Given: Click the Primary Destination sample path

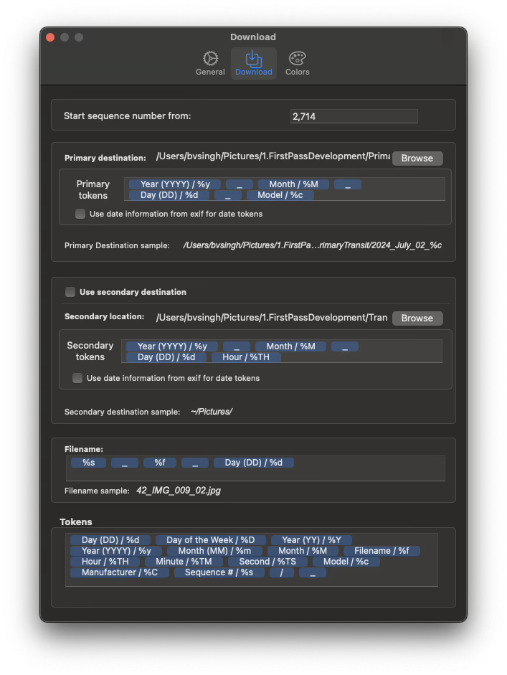Looking at the screenshot, I should 313,245.
